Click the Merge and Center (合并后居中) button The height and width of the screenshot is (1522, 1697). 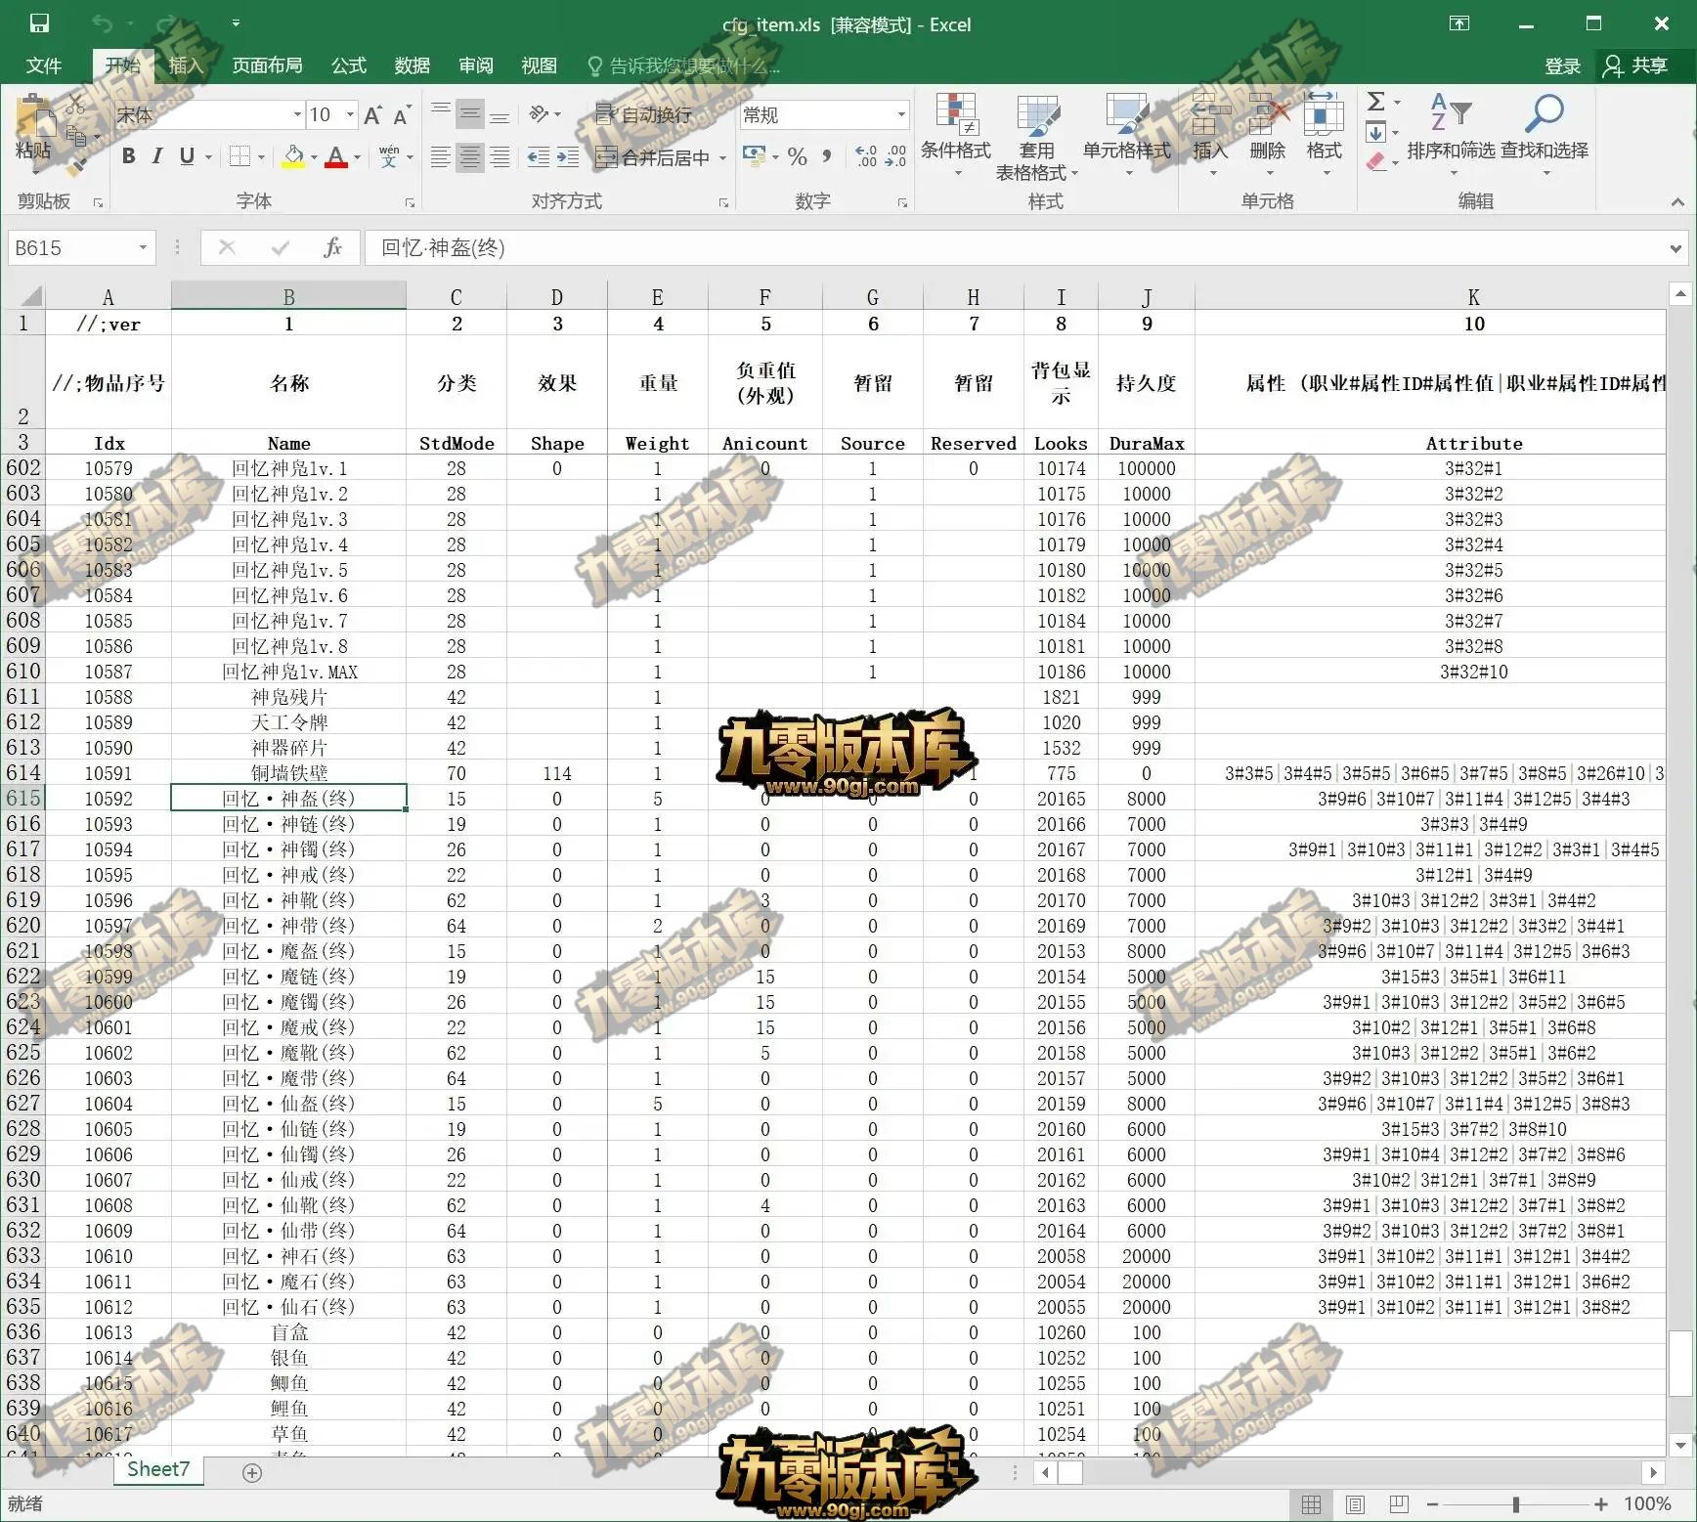[652, 156]
